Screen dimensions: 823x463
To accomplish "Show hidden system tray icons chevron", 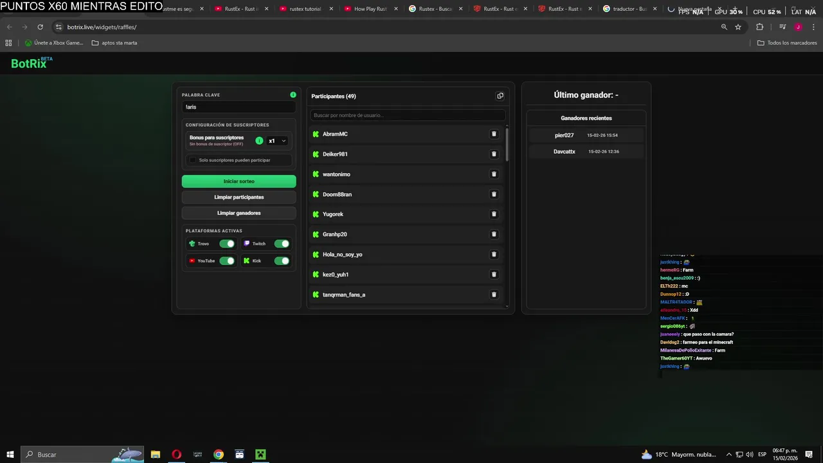I will (729, 455).
